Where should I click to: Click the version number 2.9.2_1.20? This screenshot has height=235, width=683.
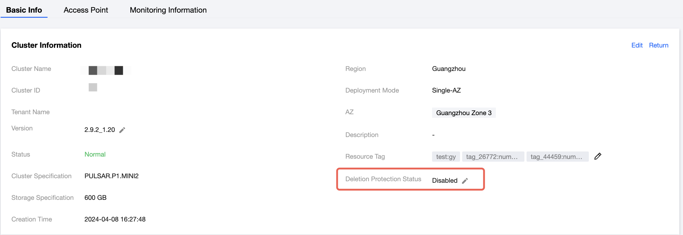point(100,130)
